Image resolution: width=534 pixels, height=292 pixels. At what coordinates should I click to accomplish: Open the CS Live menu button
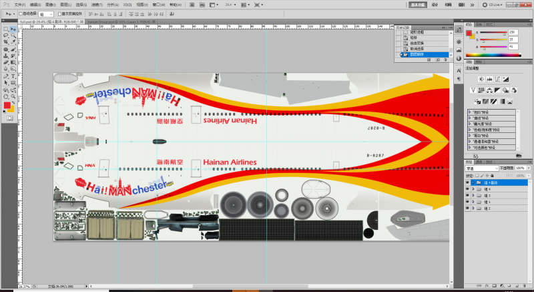(493, 5)
